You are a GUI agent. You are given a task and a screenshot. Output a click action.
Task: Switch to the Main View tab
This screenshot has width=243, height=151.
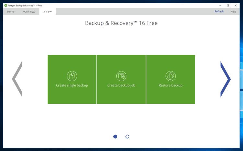coord(29,12)
